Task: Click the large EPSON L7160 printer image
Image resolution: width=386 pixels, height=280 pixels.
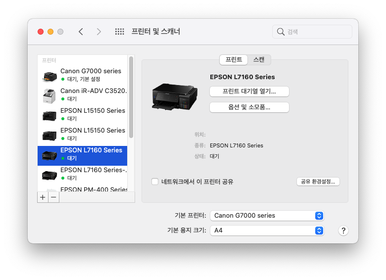Action: click(175, 96)
